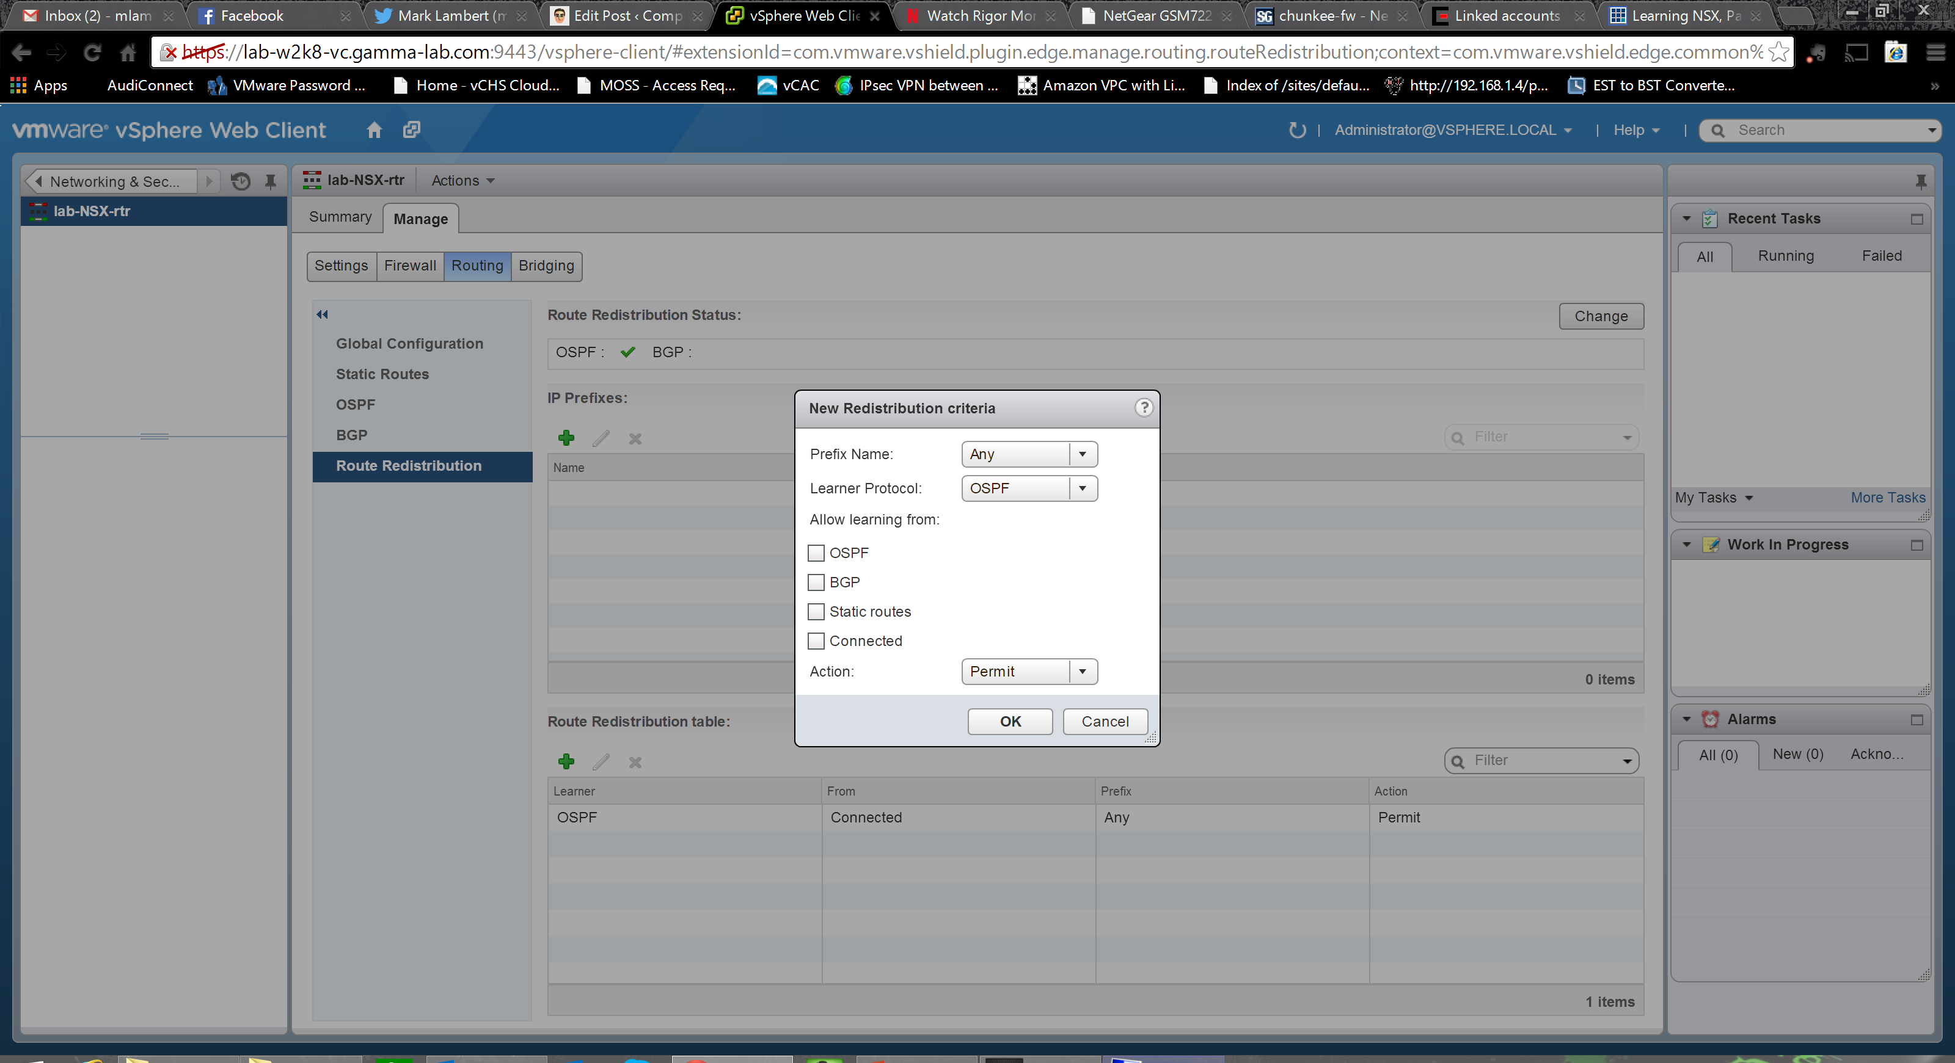Screen dimensions: 1955x1063
Task: Click the refresh icon beside Administrator
Action: click(1297, 131)
